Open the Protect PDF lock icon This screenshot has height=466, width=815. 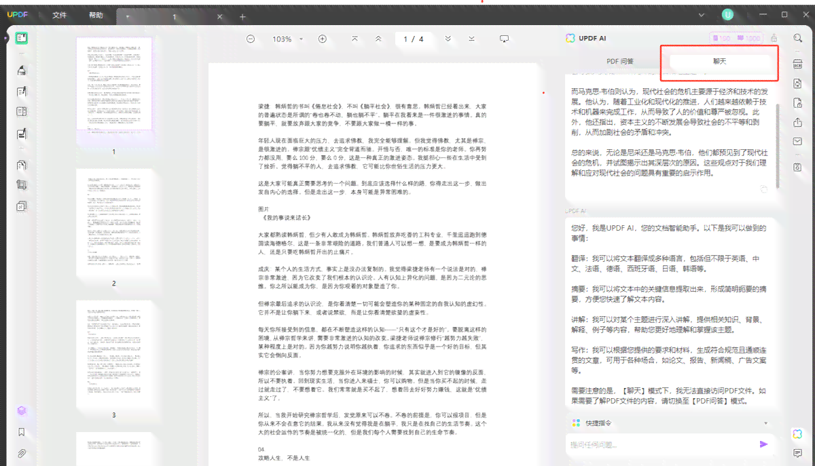(x=797, y=103)
